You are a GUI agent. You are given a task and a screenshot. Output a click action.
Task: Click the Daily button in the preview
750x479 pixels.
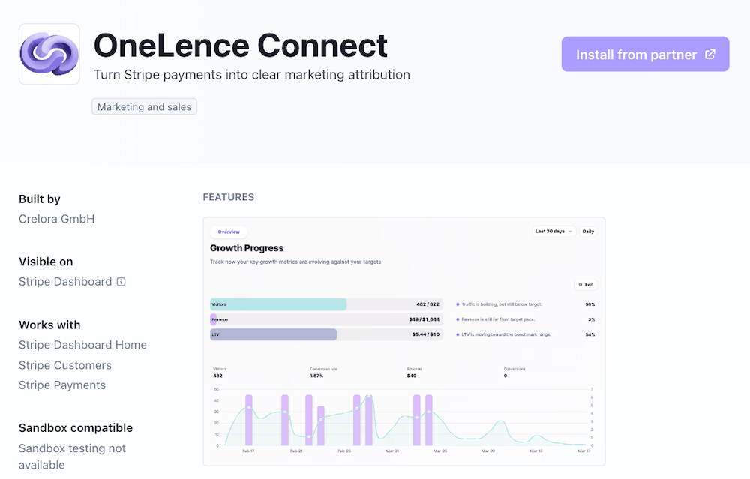(588, 232)
